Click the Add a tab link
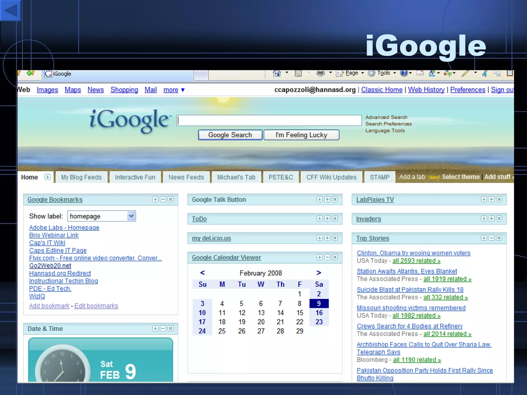This screenshot has height=395, width=527. (x=412, y=177)
